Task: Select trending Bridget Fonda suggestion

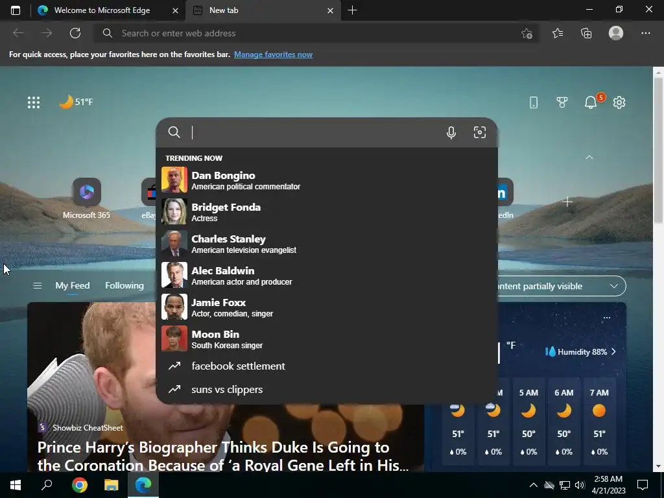Action: coord(327,211)
